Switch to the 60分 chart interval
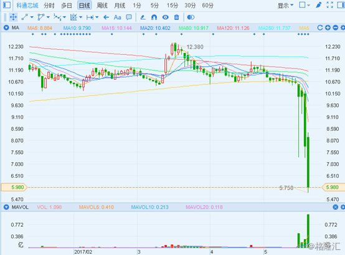 tap(208, 6)
